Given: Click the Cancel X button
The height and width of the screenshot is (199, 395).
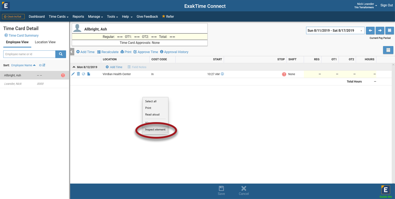Looking at the screenshot, I should coord(243,191).
